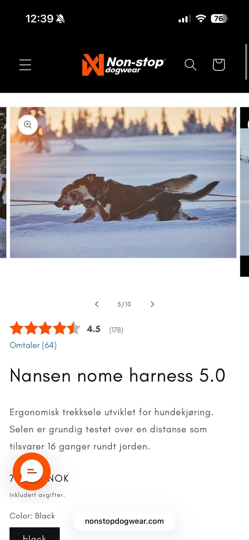
Task: Tap the Non-stop dogwear logo
Action: 124,65
